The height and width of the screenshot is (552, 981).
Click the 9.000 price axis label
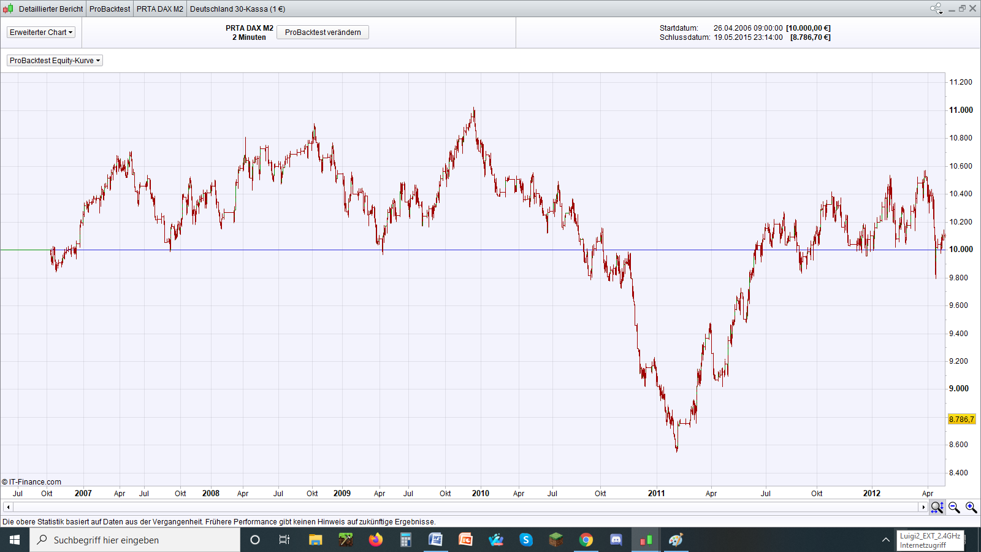coord(959,389)
